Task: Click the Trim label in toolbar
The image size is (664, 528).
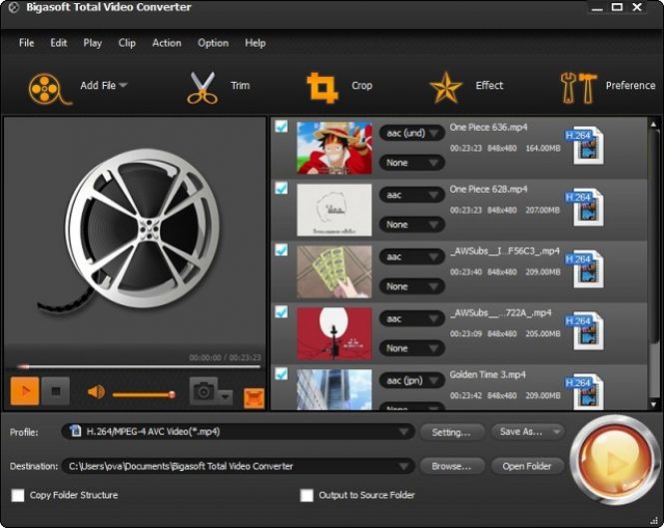Action: pyautogui.click(x=240, y=85)
